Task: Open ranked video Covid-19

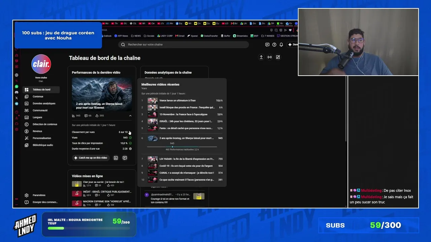Action: (182, 166)
